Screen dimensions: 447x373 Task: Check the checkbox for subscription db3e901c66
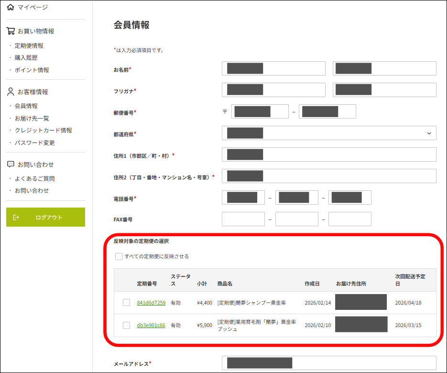127,324
